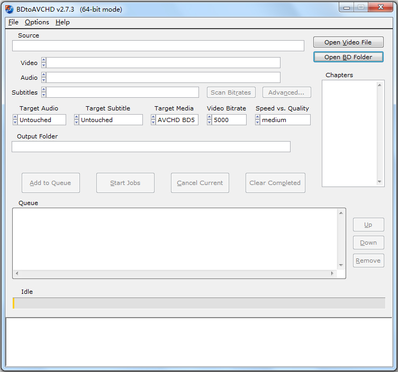Click the Add to Queue button
The height and width of the screenshot is (372, 398).
(50, 183)
